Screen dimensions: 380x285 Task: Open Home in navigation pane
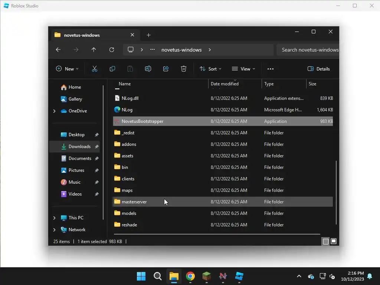75,87
